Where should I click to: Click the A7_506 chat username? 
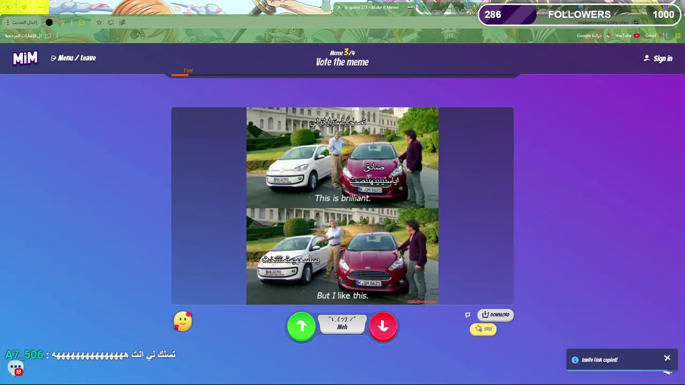tap(24, 355)
